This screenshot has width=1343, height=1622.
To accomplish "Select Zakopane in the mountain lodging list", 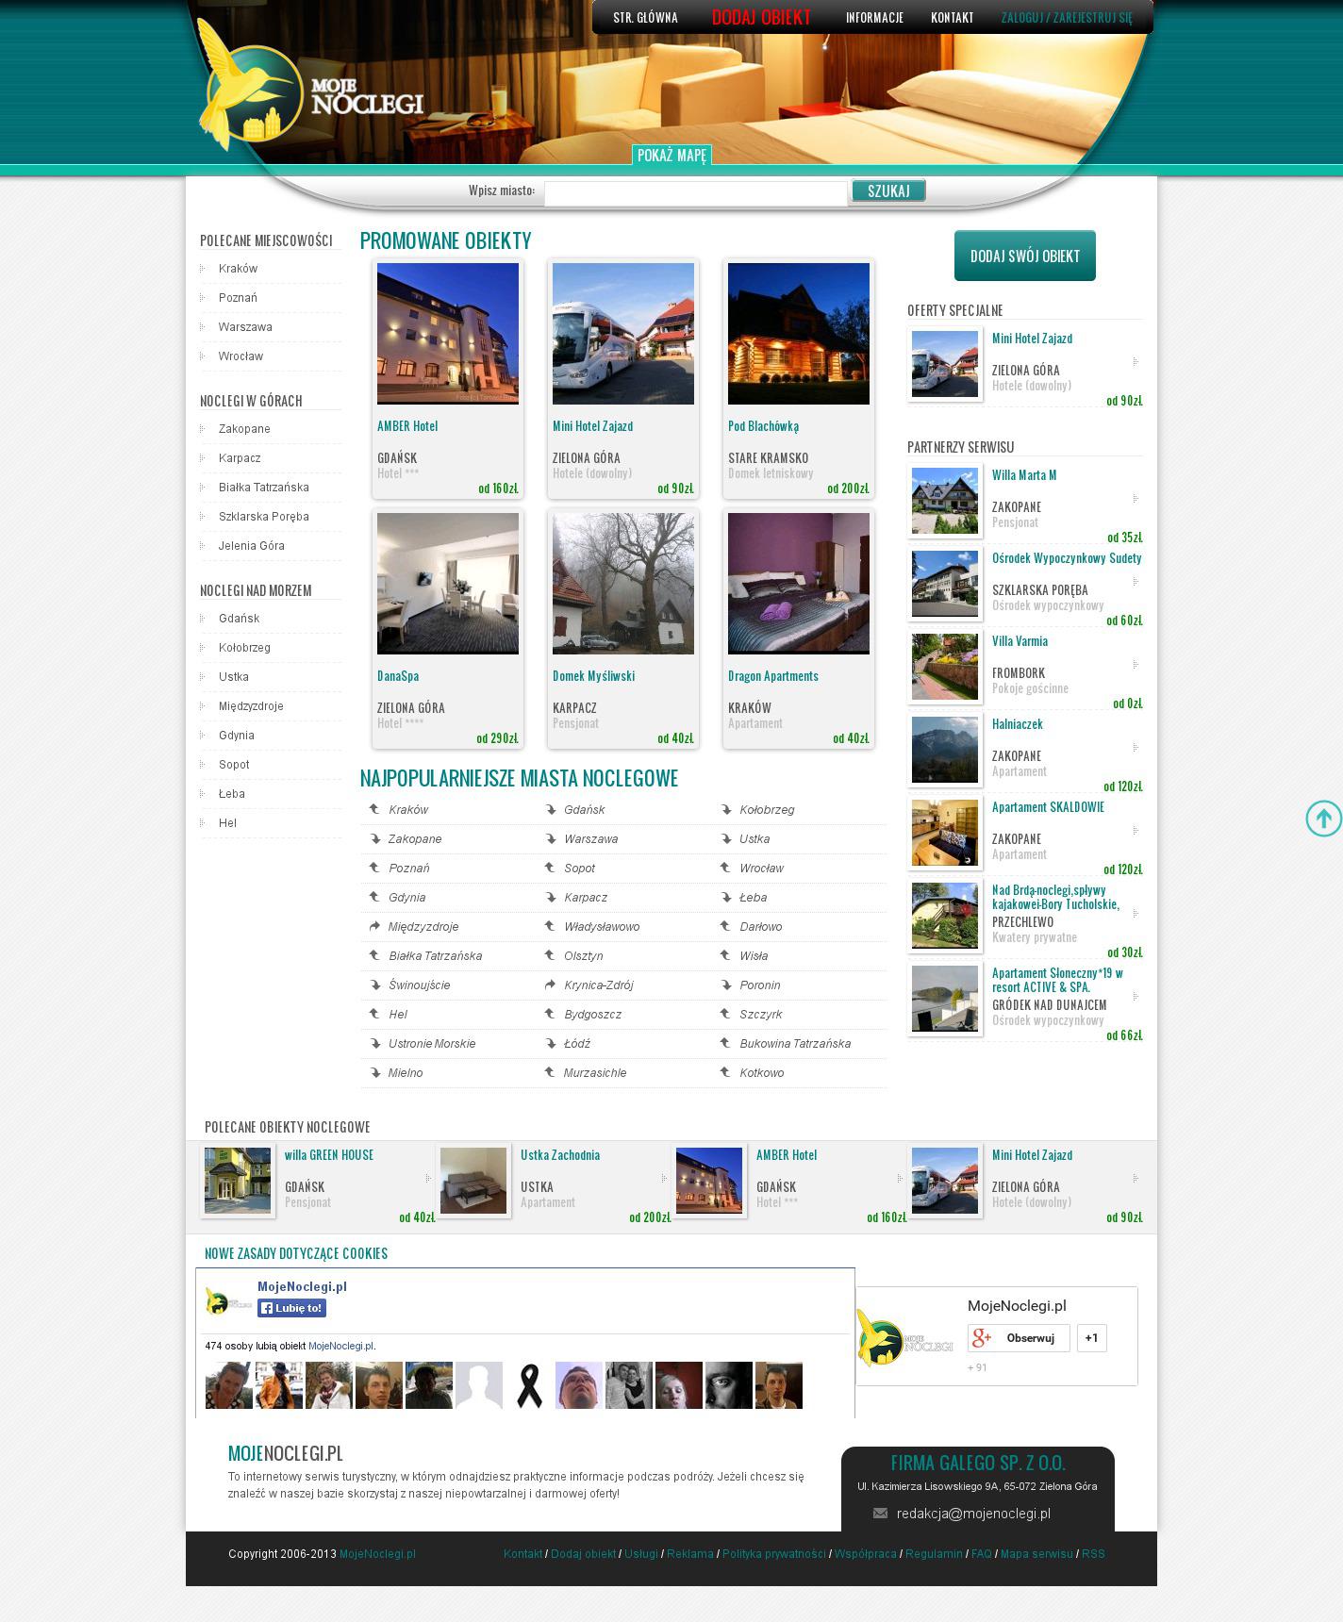I will coord(244,429).
